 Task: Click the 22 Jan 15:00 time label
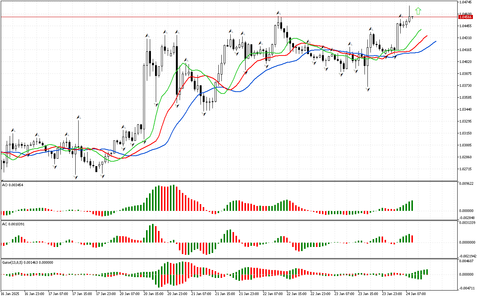click(x=296, y=294)
